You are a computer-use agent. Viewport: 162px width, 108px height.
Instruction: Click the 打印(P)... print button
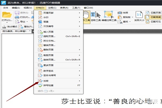(x=22, y=17)
